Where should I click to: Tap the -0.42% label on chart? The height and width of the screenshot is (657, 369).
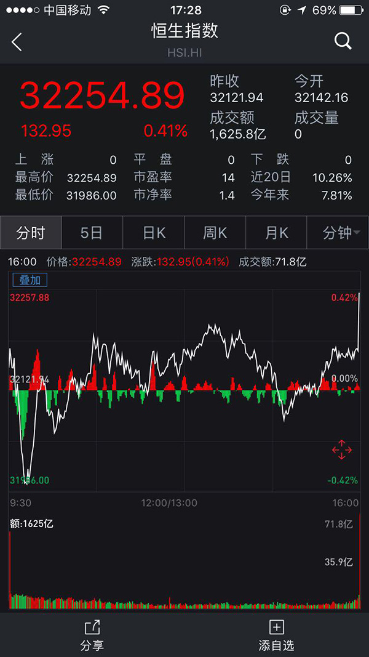pos(343,480)
